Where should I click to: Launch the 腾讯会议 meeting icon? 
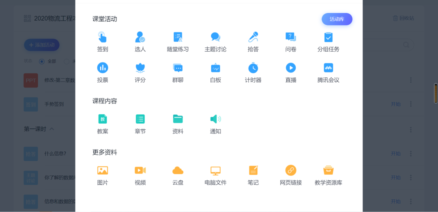[328, 68]
